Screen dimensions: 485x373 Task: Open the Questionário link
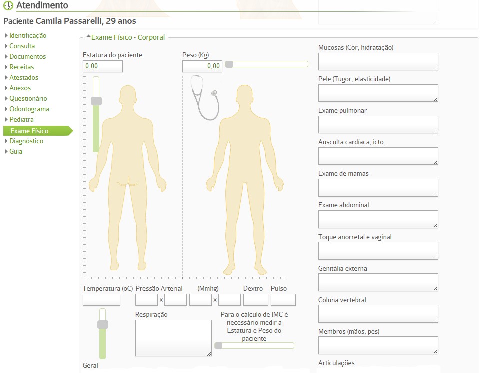coord(28,98)
